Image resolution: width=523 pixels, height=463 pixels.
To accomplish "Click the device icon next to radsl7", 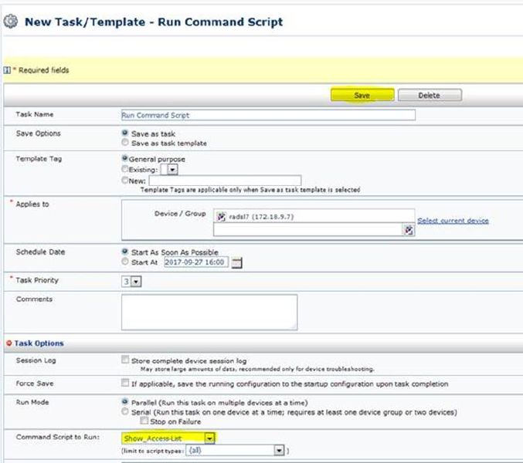I will pyautogui.click(x=222, y=216).
